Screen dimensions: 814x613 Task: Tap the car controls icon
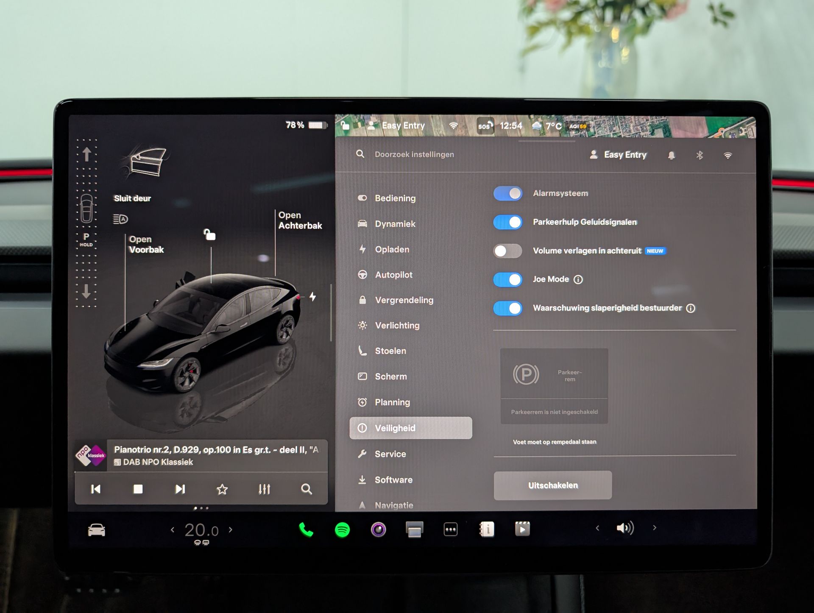pos(97,530)
